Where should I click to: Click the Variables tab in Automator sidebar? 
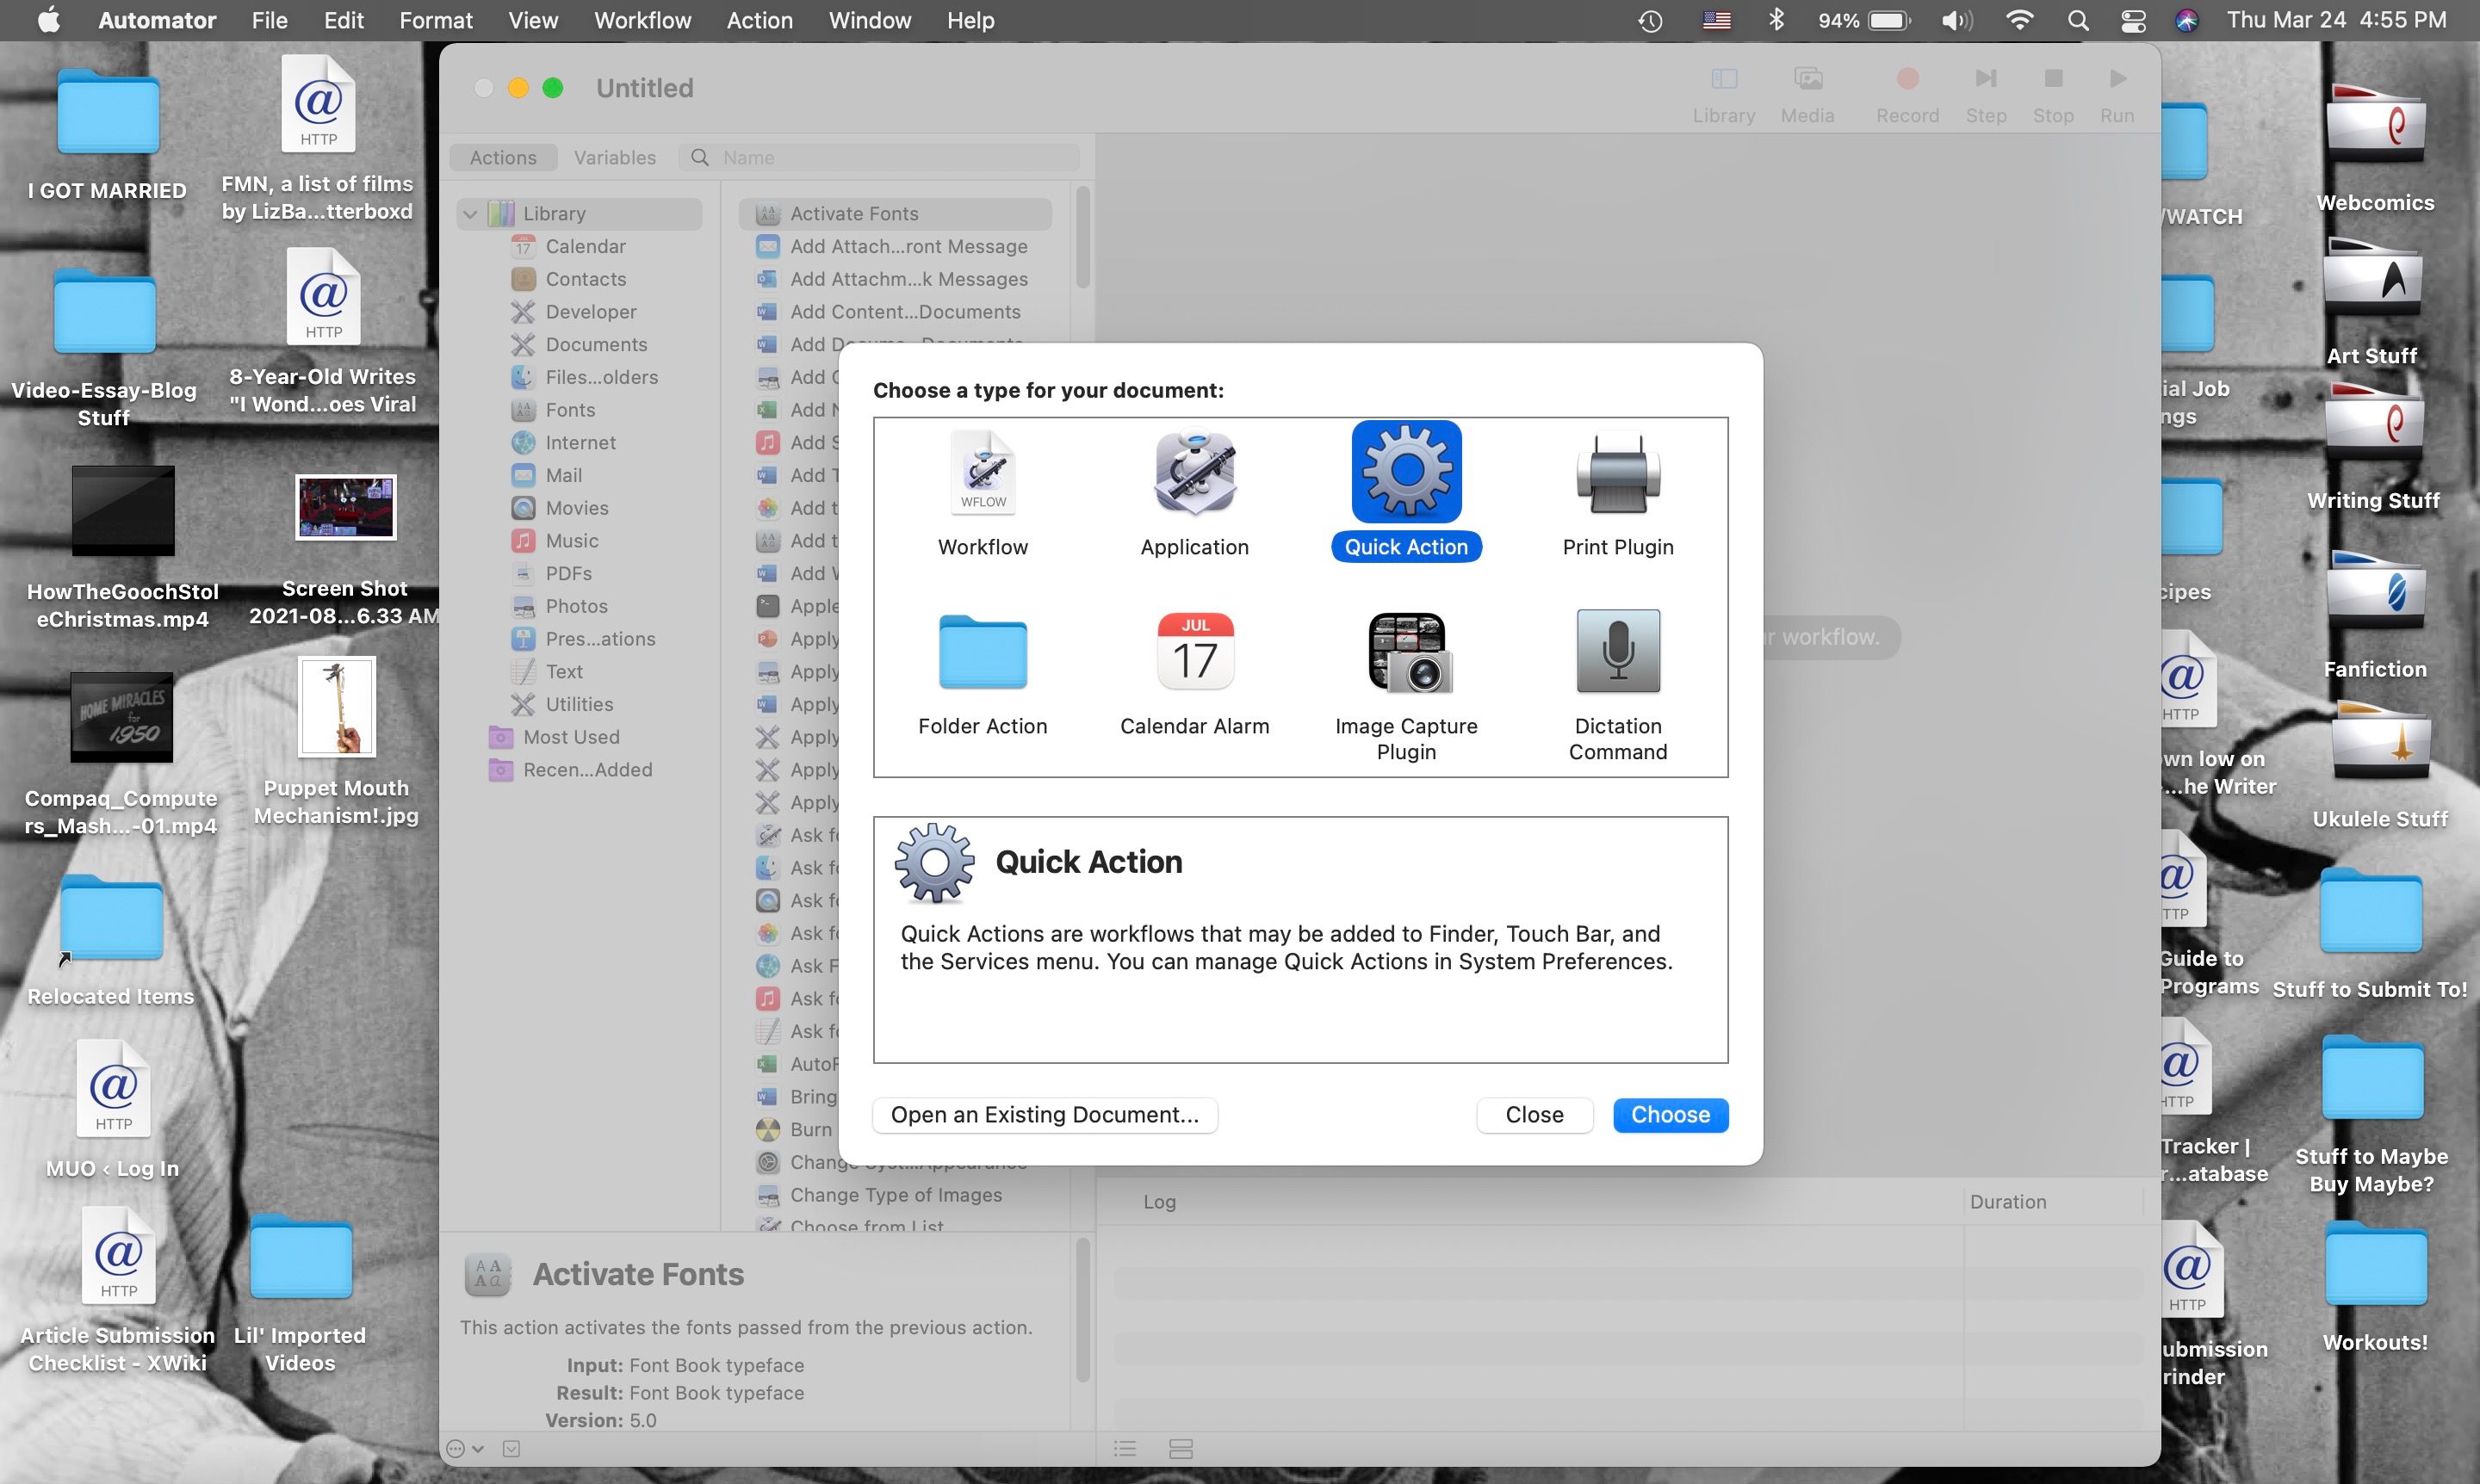613,158
